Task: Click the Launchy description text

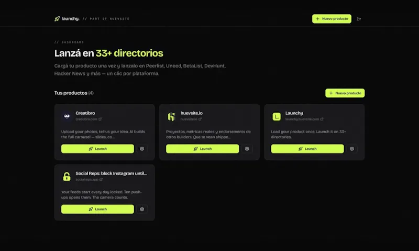Action: [308, 134]
